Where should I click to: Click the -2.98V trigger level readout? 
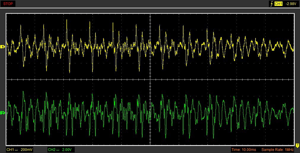pyautogui.click(x=291, y=4)
